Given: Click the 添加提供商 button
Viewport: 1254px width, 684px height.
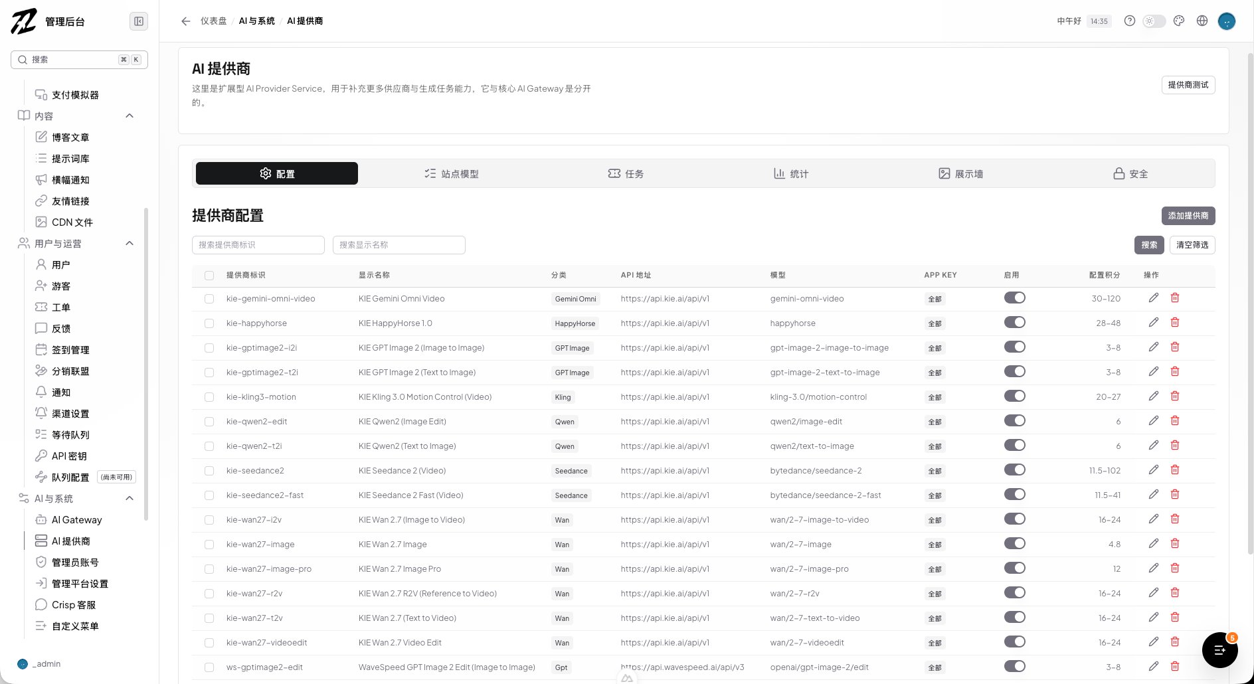Looking at the screenshot, I should click(x=1188, y=216).
